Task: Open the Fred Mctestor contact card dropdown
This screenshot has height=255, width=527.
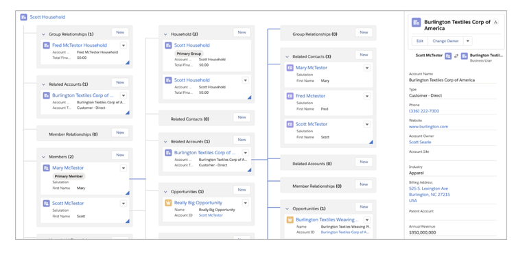Action: pyautogui.click(x=367, y=96)
